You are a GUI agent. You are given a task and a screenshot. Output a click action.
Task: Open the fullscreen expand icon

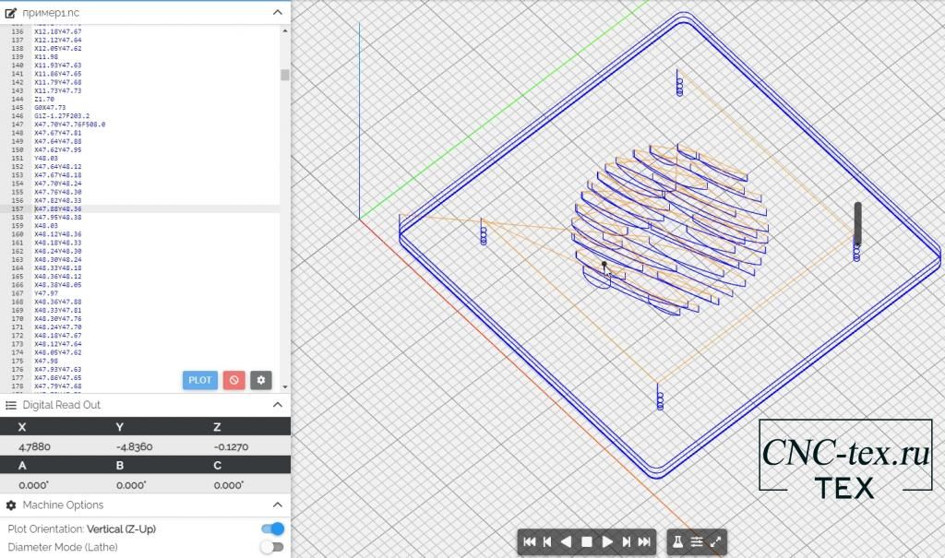pyautogui.click(x=715, y=542)
